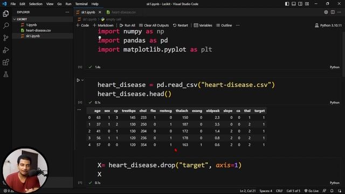Toggle the secondary side bar layout icon

coord(300,4)
